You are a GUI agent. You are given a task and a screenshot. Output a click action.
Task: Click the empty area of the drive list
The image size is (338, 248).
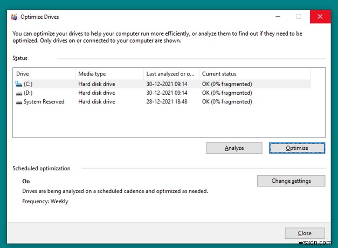(162, 121)
